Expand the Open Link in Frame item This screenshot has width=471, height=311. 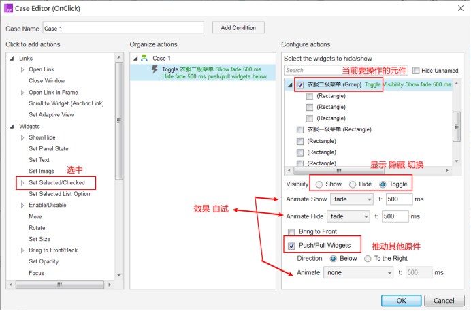coord(22,93)
